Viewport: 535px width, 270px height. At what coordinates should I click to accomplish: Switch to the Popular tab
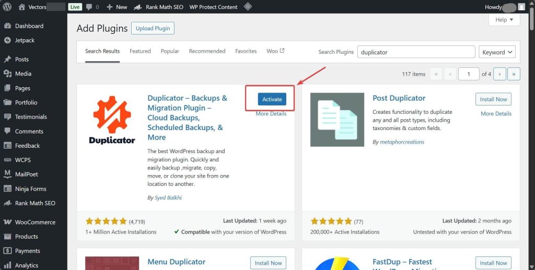click(170, 51)
